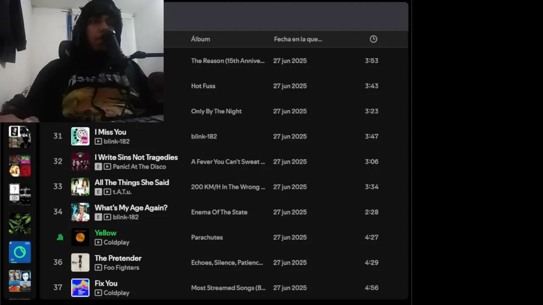Click the music video icon under I Miss You
The width and height of the screenshot is (543, 305).
tap(98, 141)
